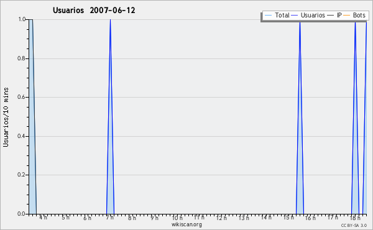Click the 'Usuarios/10 mins' y-axis label

pyautogui.click(x=6, y=117)
